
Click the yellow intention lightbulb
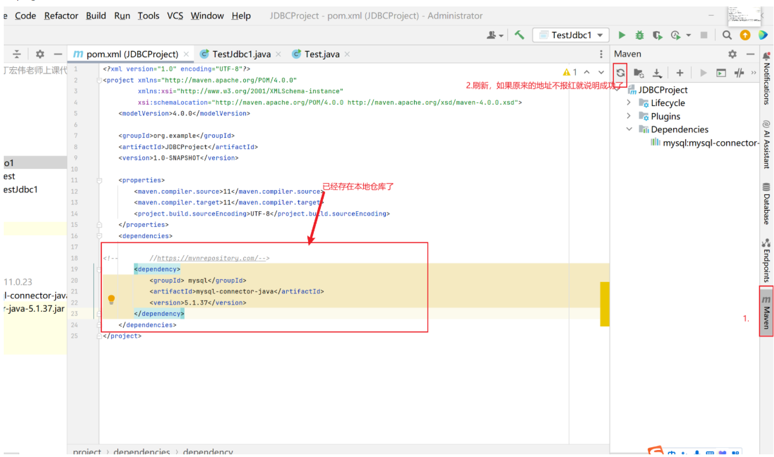111,299
